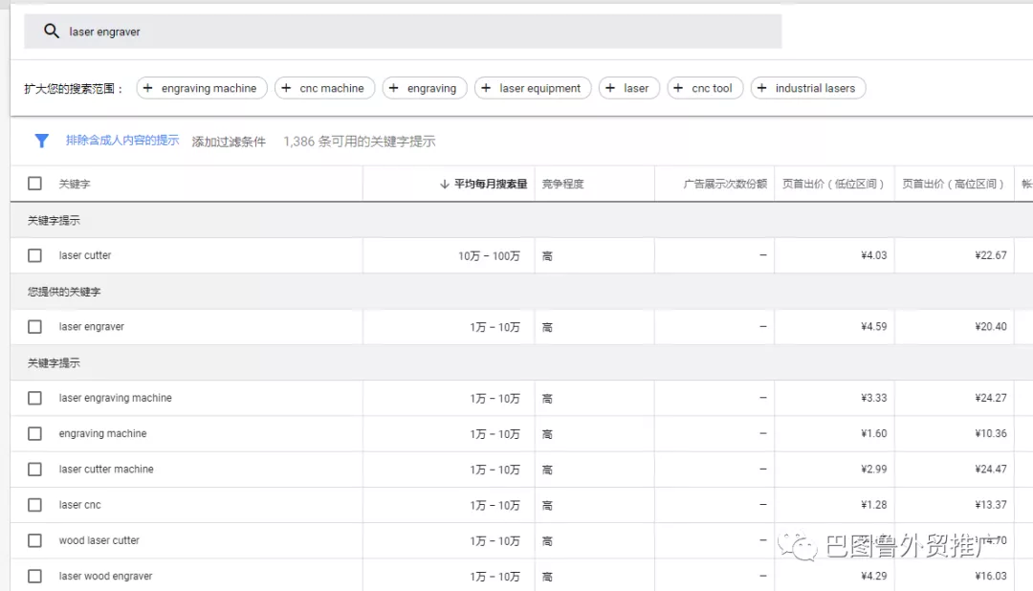The height and width of the screenshot is (591, 1033).
Task: Check the checkbox next to wood laser cutter
Action: 34,540
